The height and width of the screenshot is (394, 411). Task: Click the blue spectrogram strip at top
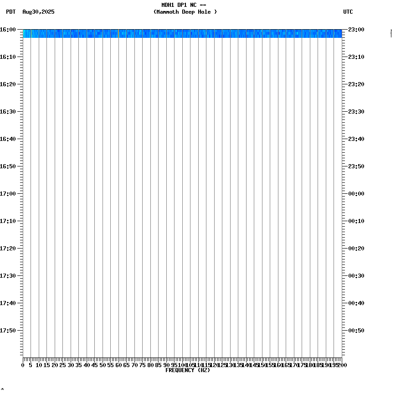tap(182, 33)
